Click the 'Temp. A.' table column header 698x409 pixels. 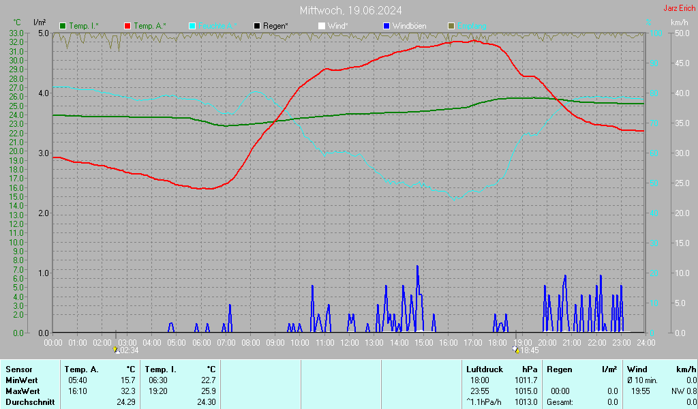82,369
